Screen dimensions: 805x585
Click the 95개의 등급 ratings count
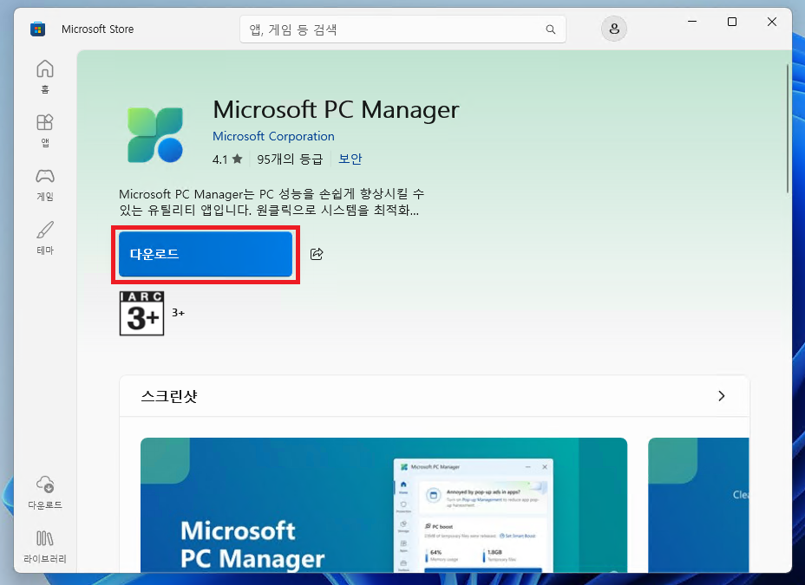pyautogui.click(x=290, y=159)
